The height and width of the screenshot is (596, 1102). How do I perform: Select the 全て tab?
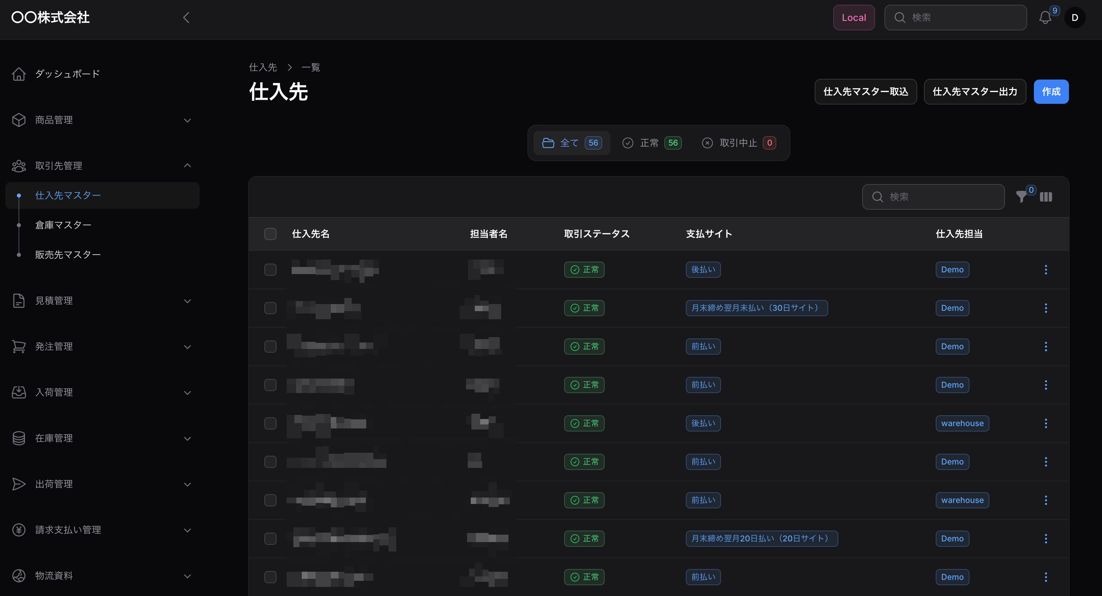click(x=572, y=143)
